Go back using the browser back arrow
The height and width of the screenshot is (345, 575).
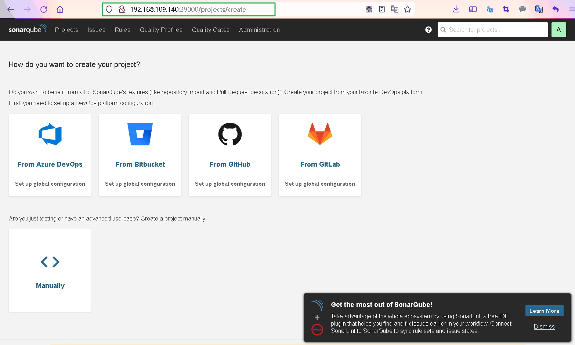[x=11, y=10]
